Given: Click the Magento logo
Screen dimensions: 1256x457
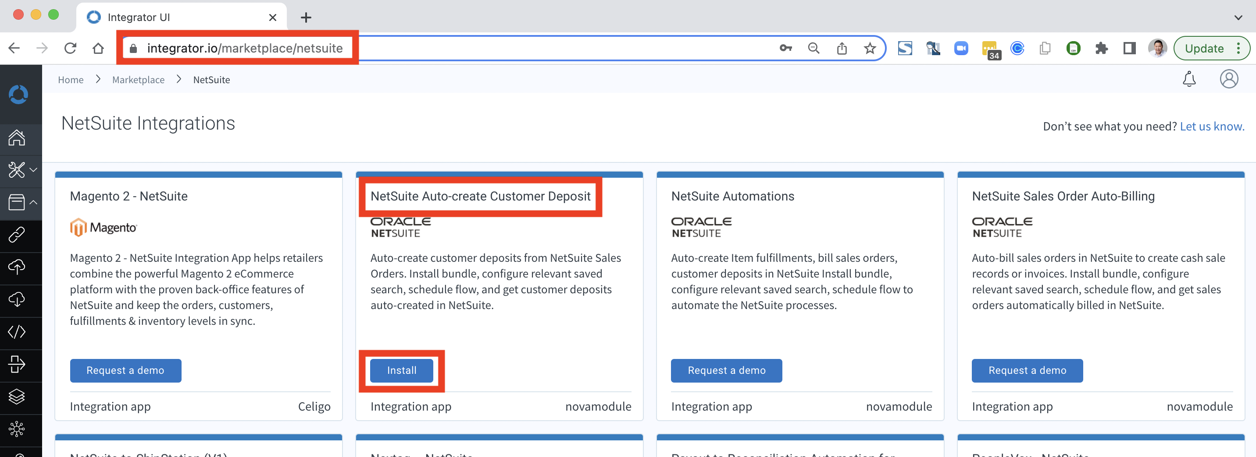Looking at the screenshot, I should [x=103, y=227].
